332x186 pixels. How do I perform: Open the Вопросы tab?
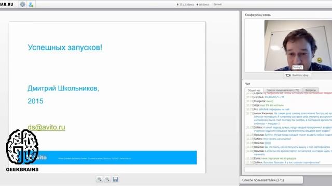(x=310, y=90)
